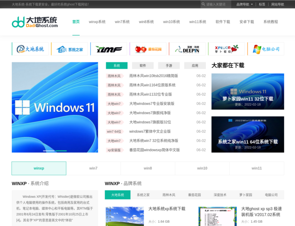Open the 雨林木风win10ltsb2016精简版 link
This screenshot has height=226, width=295.
click(153, 76)
